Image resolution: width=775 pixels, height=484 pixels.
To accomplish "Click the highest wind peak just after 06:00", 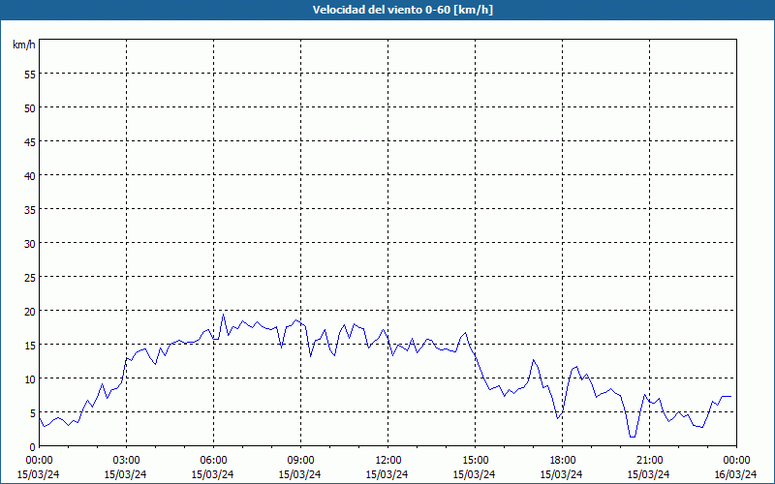I will [223, 314].
